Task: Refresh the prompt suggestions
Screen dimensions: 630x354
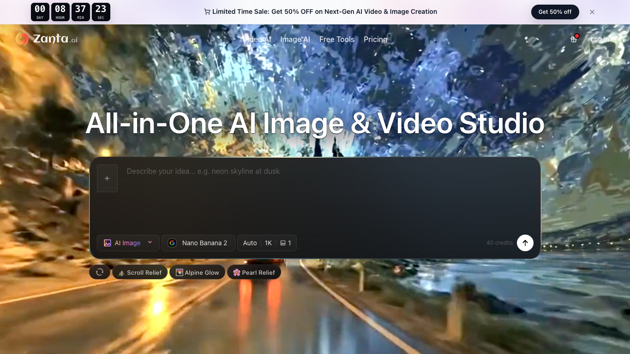Action: 100,272
